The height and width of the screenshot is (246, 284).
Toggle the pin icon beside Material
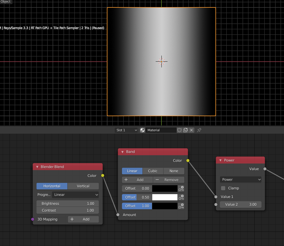point(199,130)
